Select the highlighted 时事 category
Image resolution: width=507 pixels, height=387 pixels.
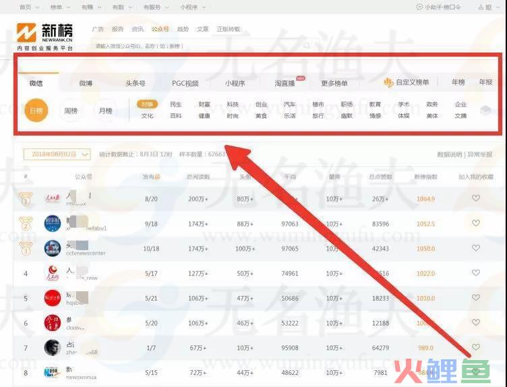[147, 104]
